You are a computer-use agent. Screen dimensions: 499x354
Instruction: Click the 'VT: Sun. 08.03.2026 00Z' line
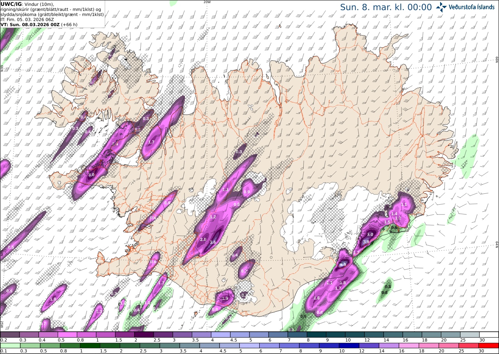click(39, 24)
